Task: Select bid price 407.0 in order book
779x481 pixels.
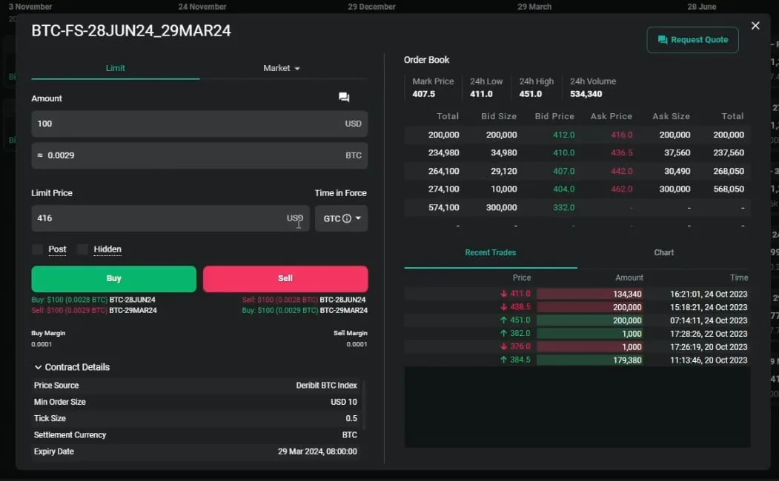Action: pyautogui.click(x=563, y=171)
